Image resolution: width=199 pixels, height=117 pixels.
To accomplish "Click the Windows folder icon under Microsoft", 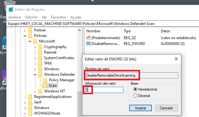I will pos(40,69).
